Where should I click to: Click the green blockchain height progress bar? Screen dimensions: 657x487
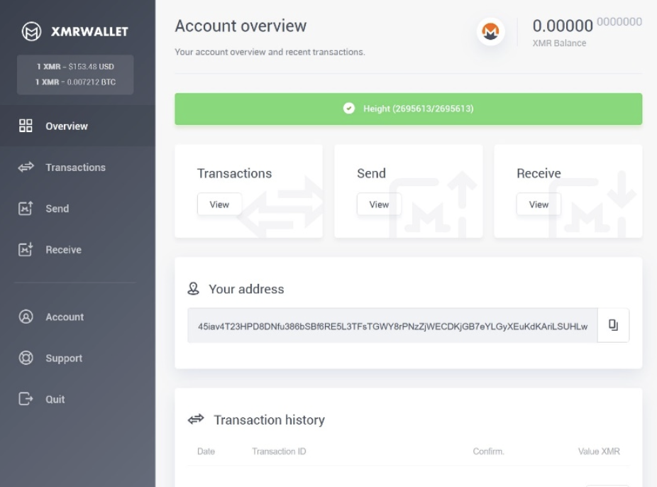coord(409,109)
